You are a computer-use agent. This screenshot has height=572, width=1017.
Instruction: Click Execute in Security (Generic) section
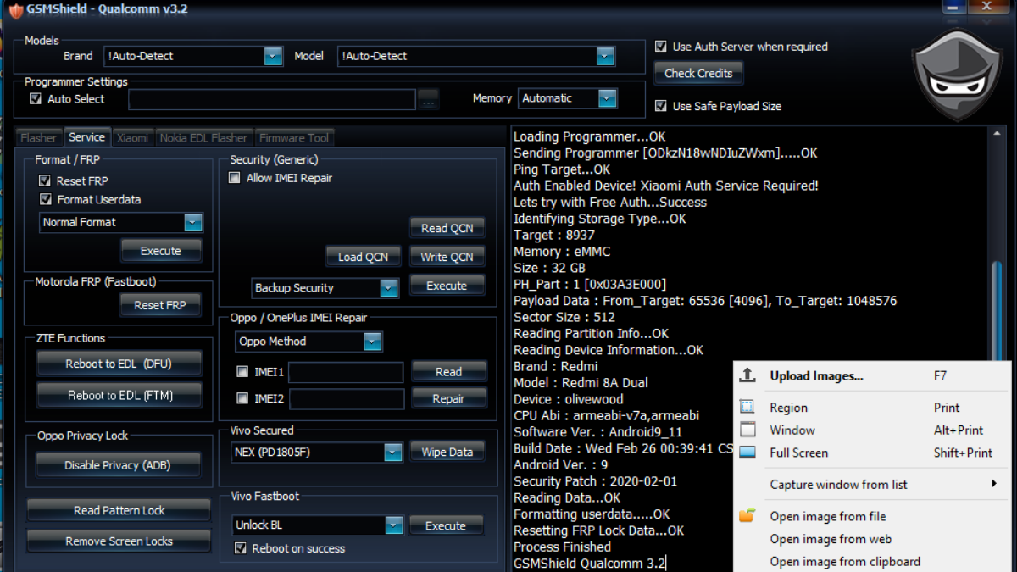coord(447,286)
